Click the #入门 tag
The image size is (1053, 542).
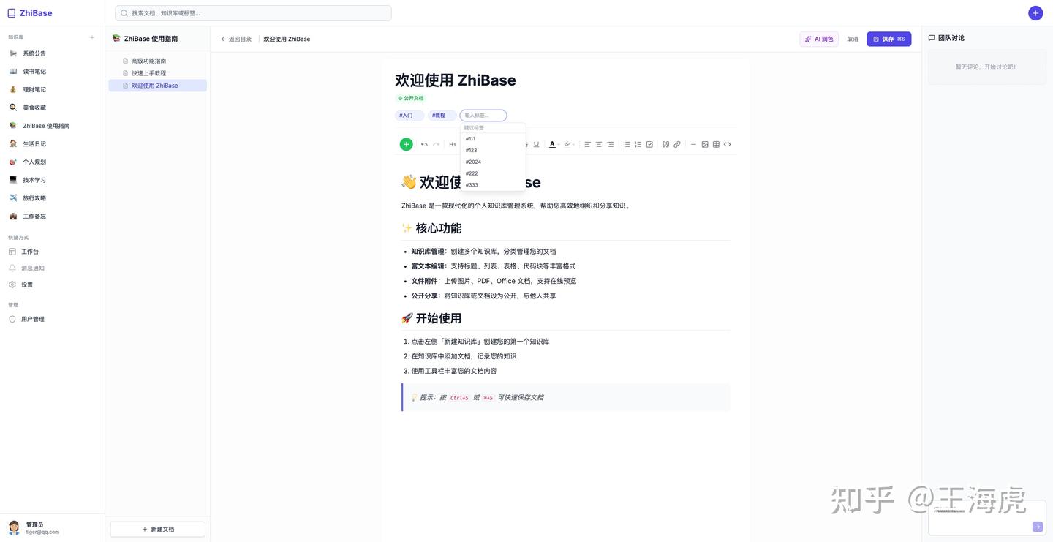[409, 116]
